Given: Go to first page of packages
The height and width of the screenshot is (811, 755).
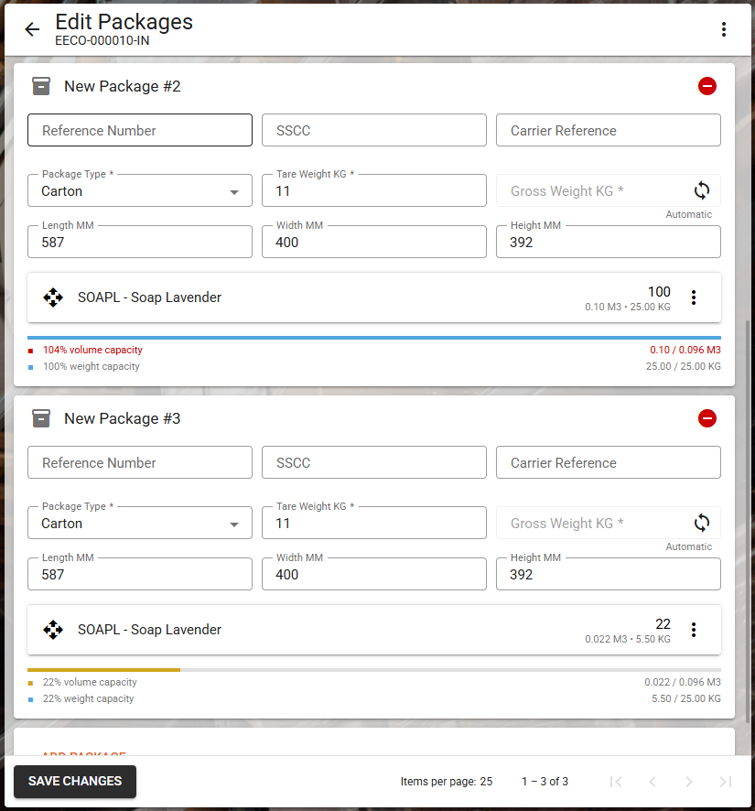Looking at the screenshot, I should 616,782.
